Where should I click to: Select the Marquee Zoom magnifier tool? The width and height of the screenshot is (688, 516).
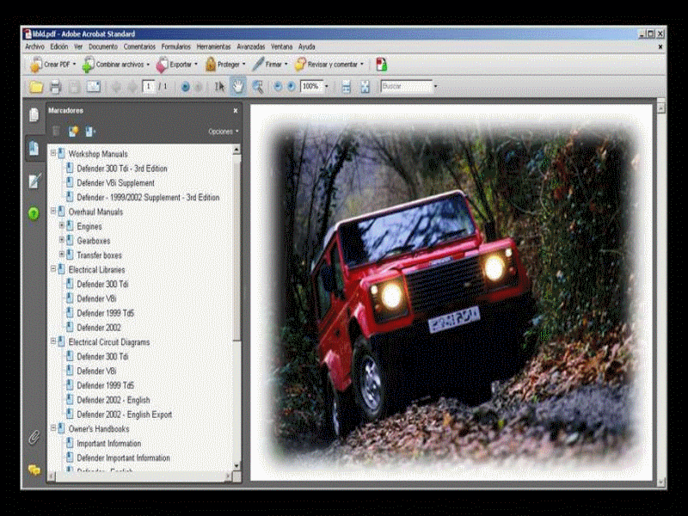coord(257,87)
